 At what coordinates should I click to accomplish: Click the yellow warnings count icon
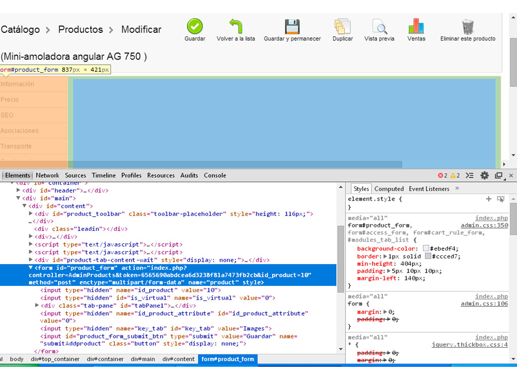pyautogui.click(x=453, y=175)
